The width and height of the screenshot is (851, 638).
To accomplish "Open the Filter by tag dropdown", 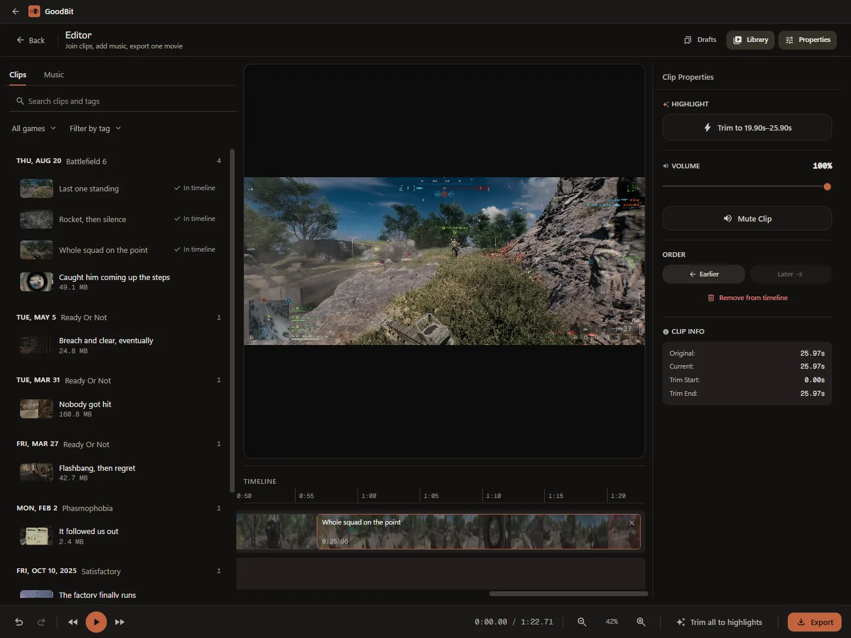I will (95, 128).
